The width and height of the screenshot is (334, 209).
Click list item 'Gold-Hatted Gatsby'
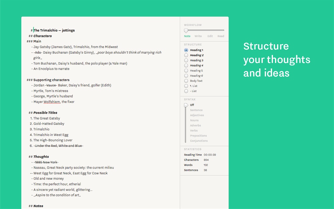49,124
